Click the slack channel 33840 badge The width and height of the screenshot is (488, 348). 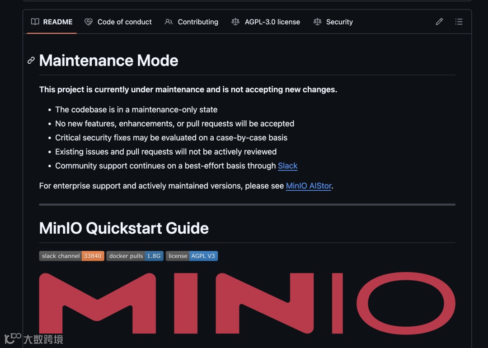pos(71,256)
